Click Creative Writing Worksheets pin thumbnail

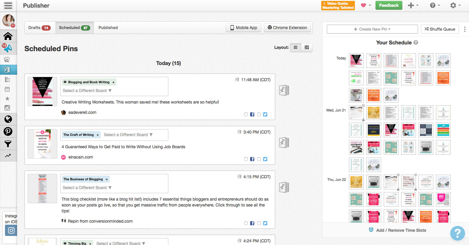(x=42, y=91)
